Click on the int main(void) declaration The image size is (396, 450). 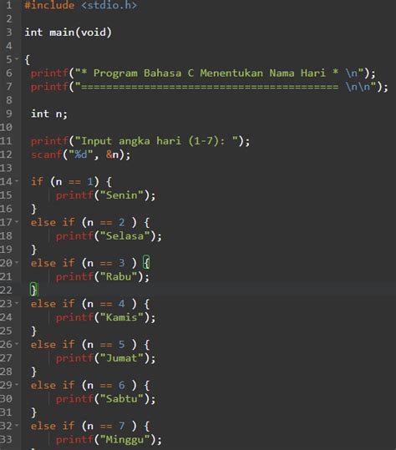pyautogui.click(x=68, y=32)
